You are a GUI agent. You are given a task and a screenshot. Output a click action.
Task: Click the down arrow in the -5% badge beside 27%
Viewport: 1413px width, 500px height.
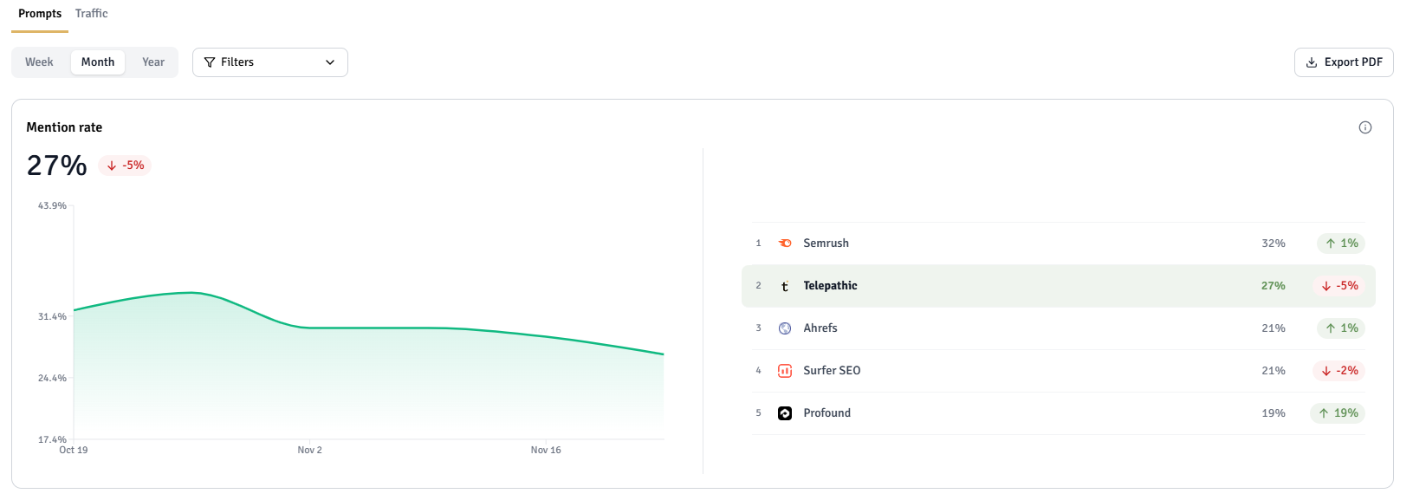(x=112, y=166)
